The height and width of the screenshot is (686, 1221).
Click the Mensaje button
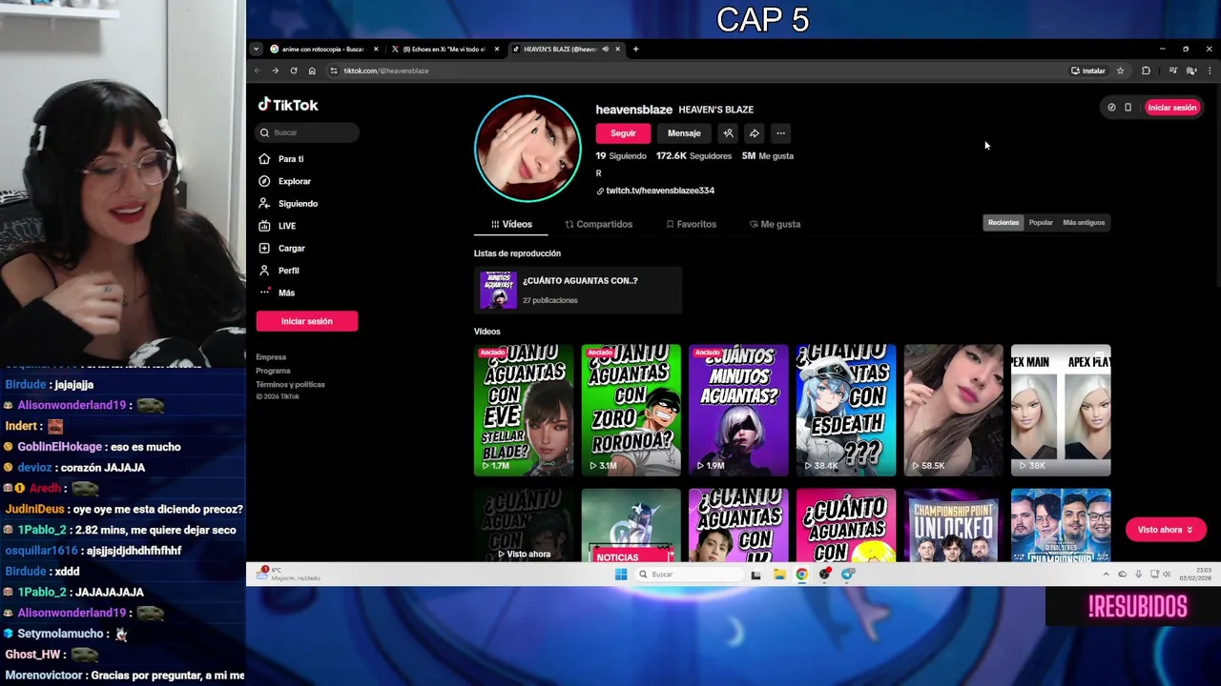684,133
